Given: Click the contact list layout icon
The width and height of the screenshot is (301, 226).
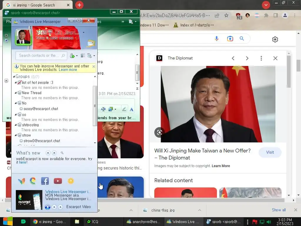Looking at the screenshot, I should click(83, 56).
